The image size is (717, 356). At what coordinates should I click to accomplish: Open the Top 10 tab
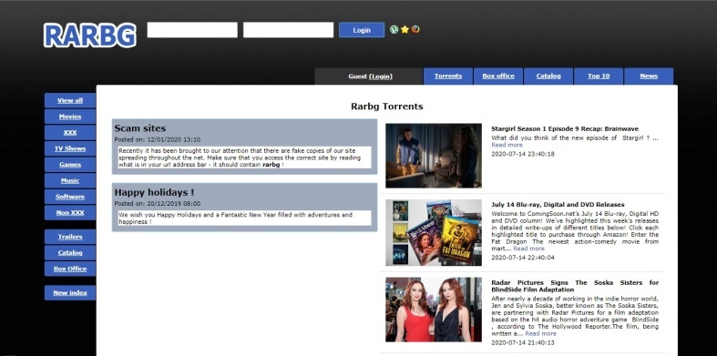[599, 76]
